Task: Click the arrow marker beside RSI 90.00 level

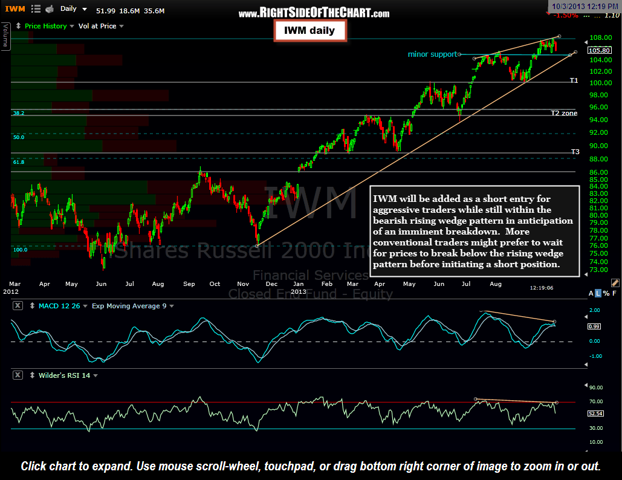Action: [x=586, y=385]
